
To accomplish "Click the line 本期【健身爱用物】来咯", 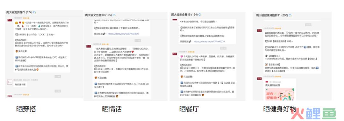I will tap(278, 41).
